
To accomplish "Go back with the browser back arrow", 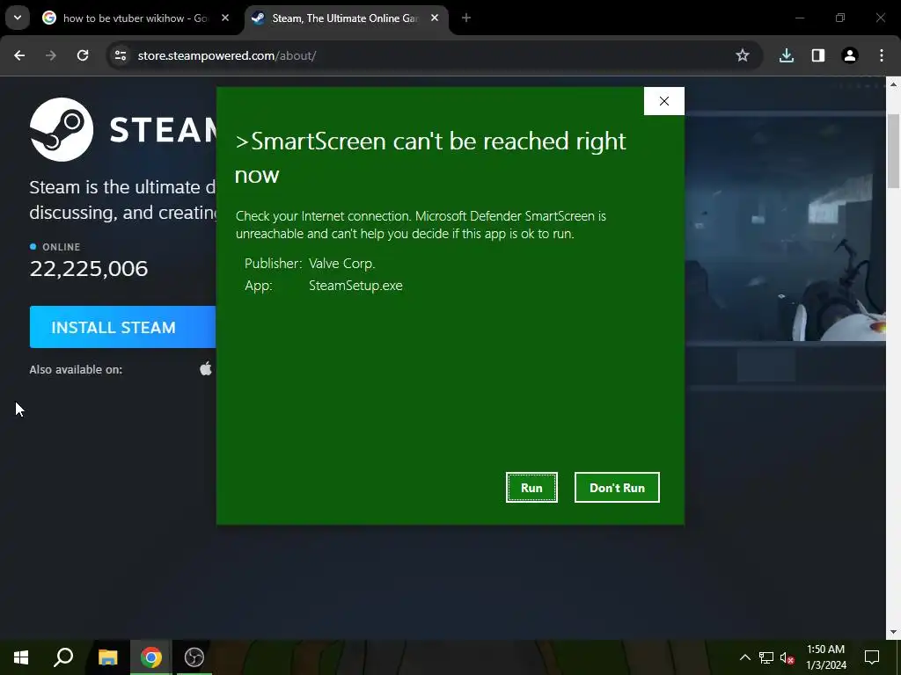I will coord(19,55).
